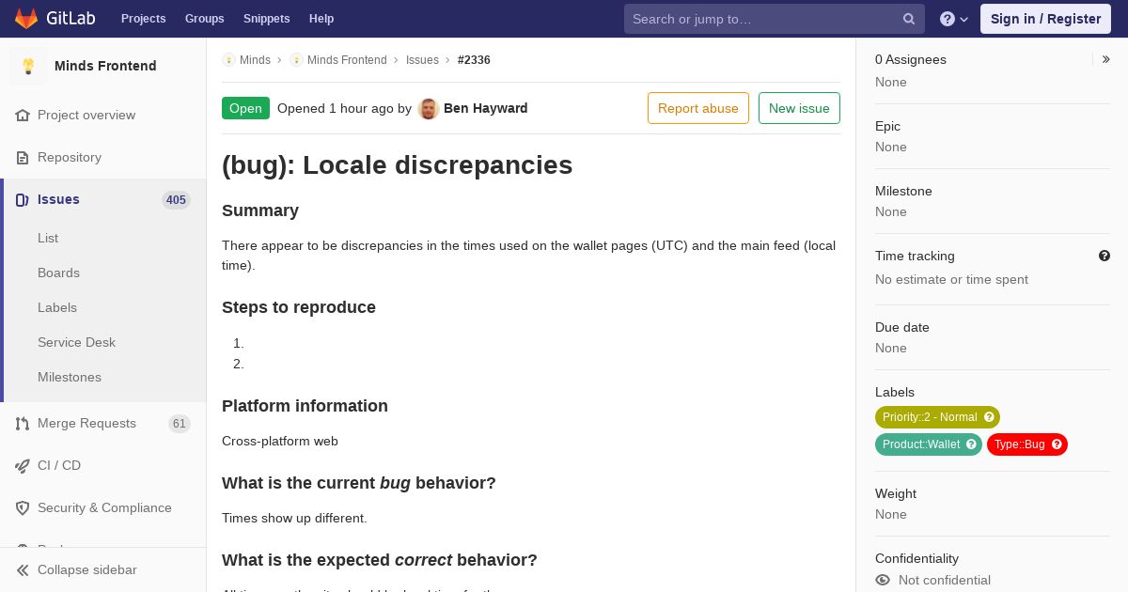Open the Snippets page
1128x592 pixels.
pos(267,19)
